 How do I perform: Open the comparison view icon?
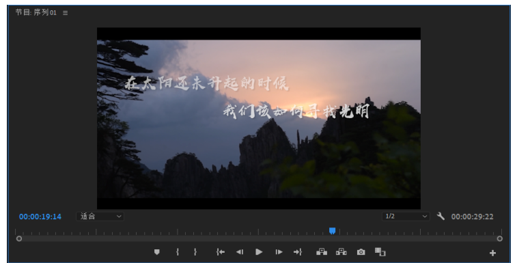tap(380, 252)
